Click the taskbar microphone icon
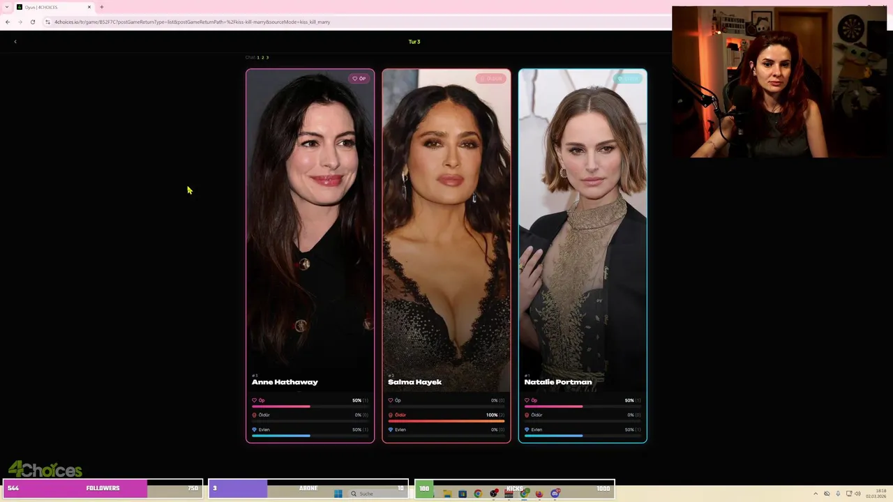 tap(838, 494)
